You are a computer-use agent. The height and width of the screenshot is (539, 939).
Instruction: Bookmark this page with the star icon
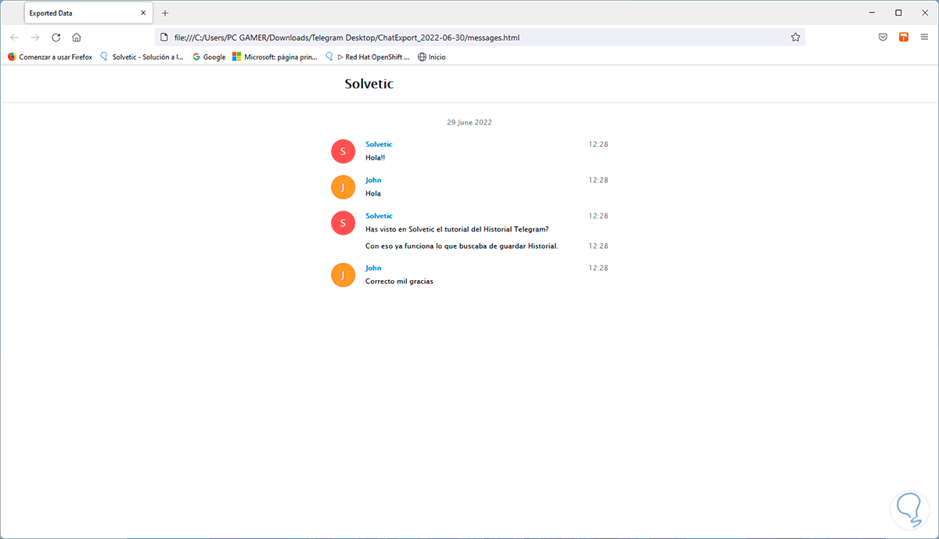click(x=796, y=38)
